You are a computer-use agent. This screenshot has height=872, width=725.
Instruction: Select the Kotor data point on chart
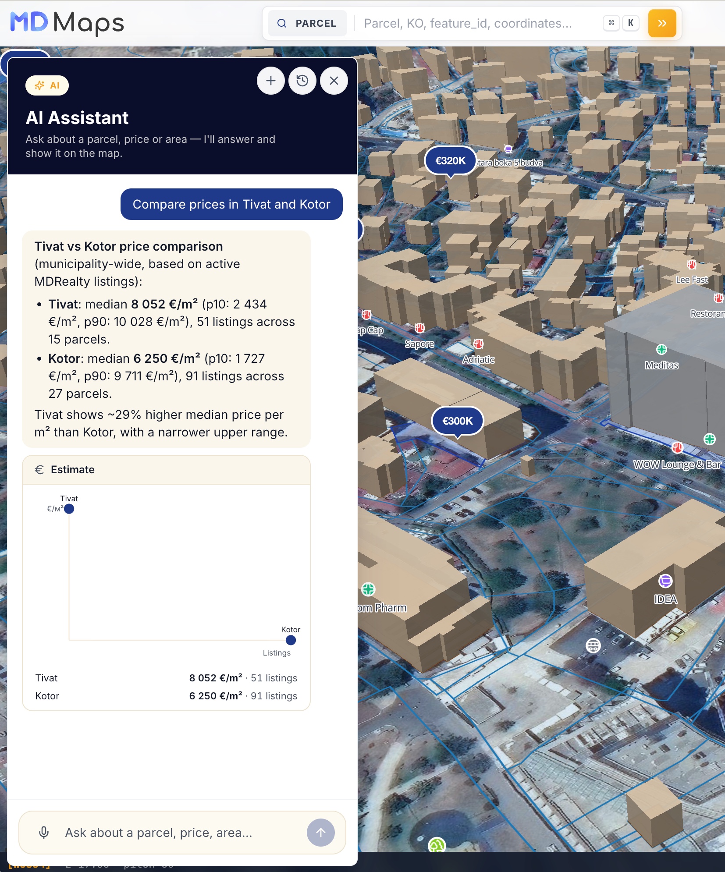[x=291, y=640]
